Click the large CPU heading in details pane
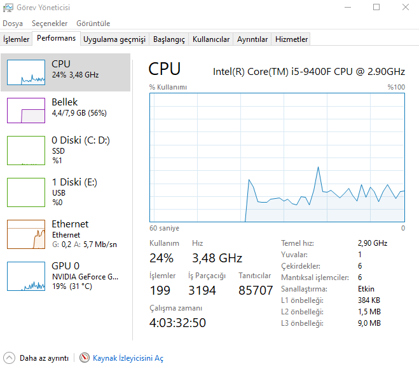 (164, 69)
